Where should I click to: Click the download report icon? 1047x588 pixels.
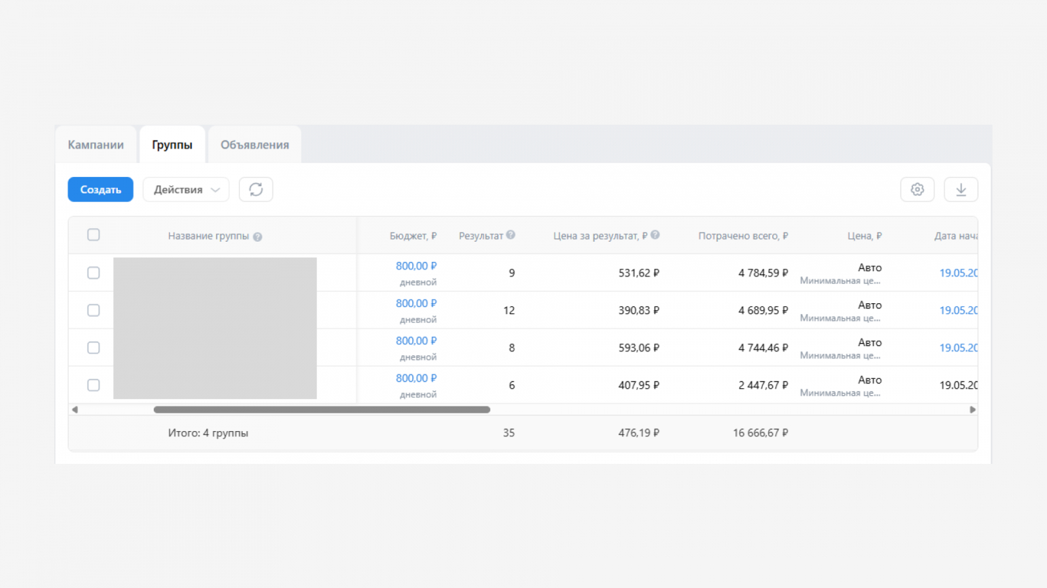coord(961,189)
